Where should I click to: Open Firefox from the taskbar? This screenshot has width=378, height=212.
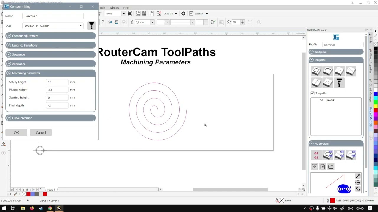(32, 208)
